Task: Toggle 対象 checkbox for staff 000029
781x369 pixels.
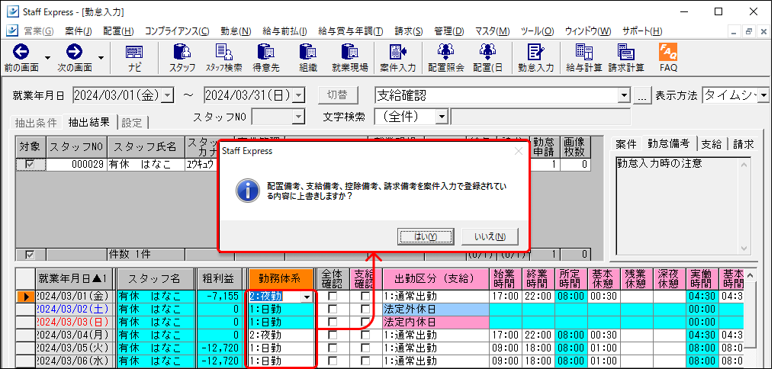Action: coord(30,165)
